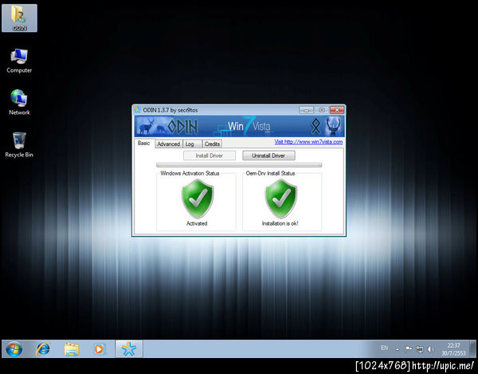The width and height of the screenshot is (478, 374).
Task: Open the Windows Start orb
Action: click(x=14, y=349)
